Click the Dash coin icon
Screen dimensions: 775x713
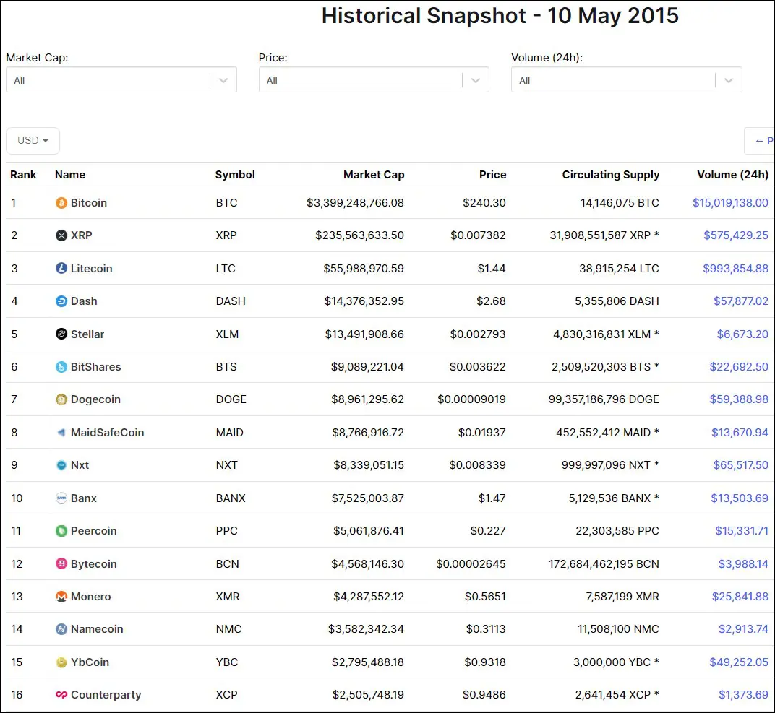tap(61, 301)
